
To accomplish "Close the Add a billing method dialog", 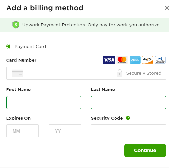I will (167, 8).
